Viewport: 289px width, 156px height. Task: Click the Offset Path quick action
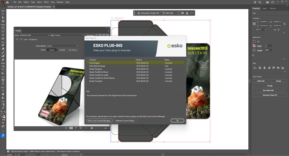tap(261, 81)
